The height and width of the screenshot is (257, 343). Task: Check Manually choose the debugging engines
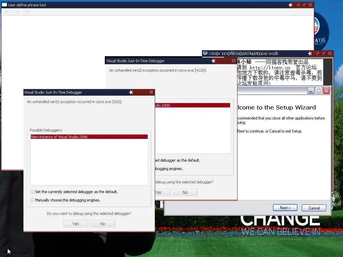32,200
